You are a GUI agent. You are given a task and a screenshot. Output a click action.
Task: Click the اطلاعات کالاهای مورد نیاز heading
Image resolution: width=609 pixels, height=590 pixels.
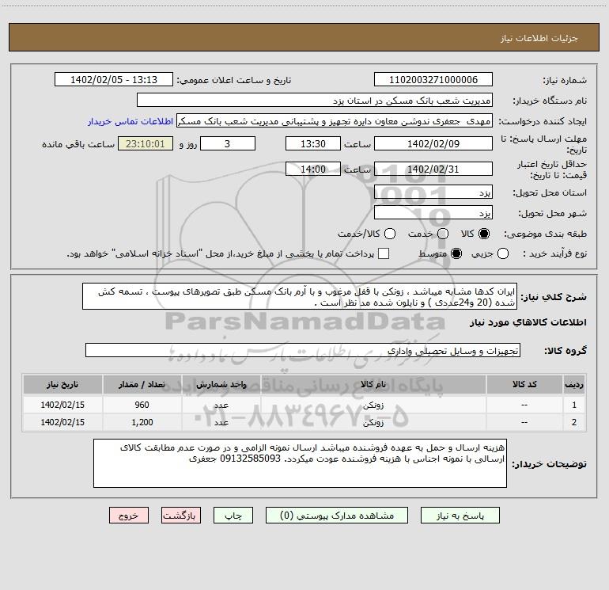[x=528, y=322]
